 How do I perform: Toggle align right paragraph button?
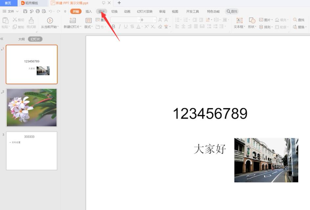point(189,26)
